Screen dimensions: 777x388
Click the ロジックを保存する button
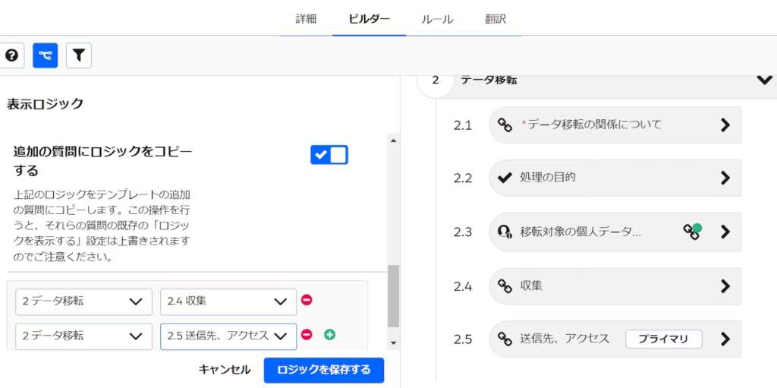[x=324, y=370]
